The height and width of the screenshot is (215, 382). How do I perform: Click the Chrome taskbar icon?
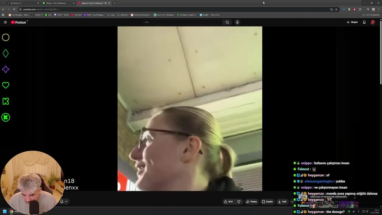tap(11, 211)
